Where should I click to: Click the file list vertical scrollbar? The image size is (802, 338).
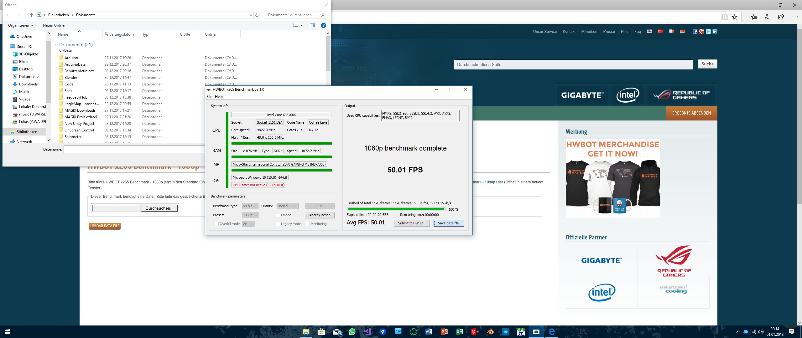[328, 53]
